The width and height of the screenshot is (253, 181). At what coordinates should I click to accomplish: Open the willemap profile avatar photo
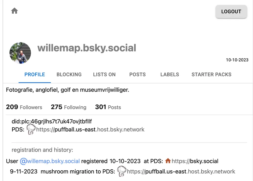point(20,53)
